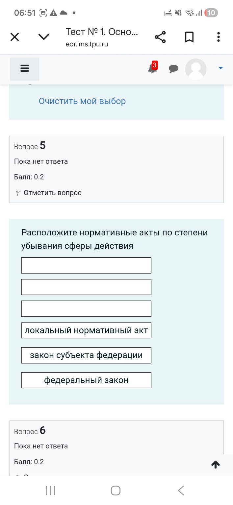Select the федеральный закон answer option
The height and width of the screenshot is (505, 233).
click(86, 380)
